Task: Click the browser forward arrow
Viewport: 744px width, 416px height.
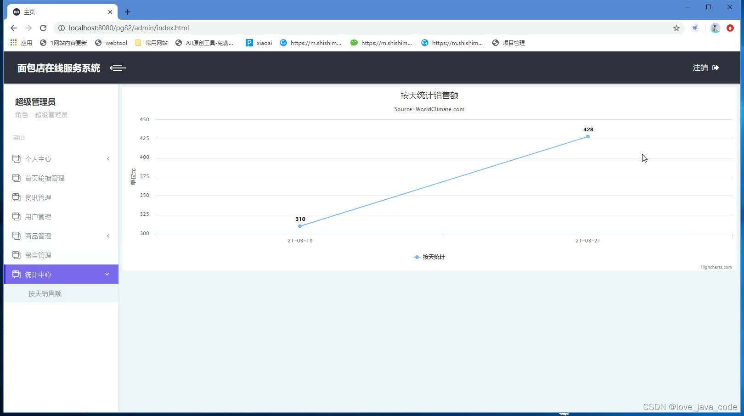Action: pyautogui.click(x=28, y=28)
